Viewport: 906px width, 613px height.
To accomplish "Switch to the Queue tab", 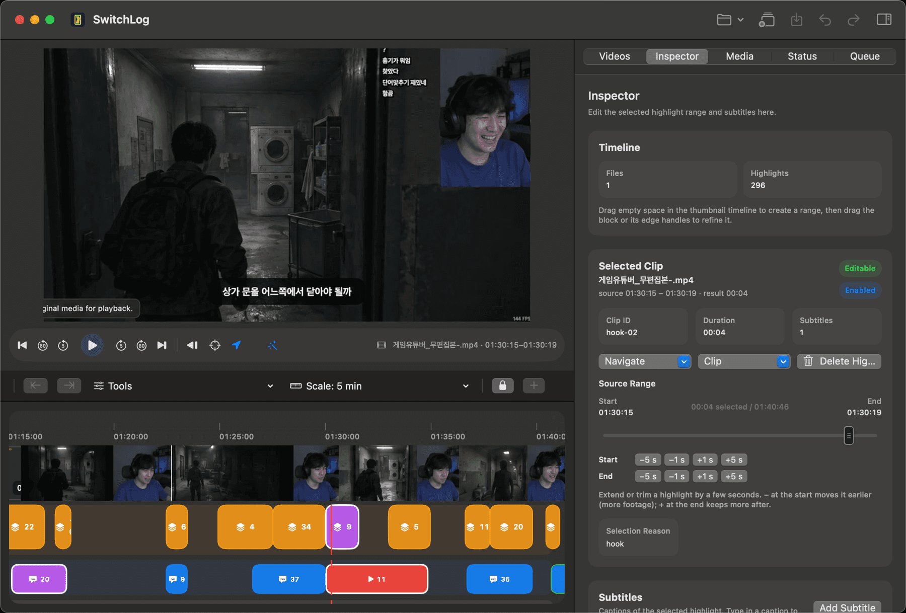I will 865,56.
